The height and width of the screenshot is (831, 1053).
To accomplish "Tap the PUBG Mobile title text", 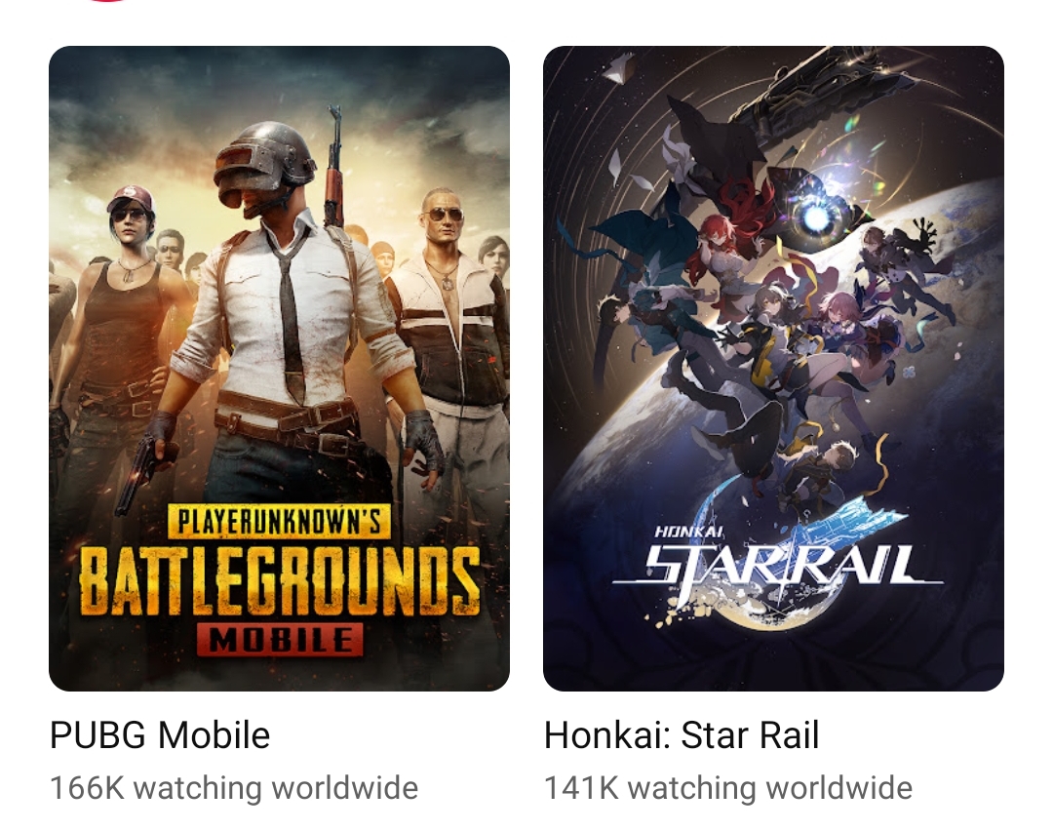I will click(x=160, y=734).
